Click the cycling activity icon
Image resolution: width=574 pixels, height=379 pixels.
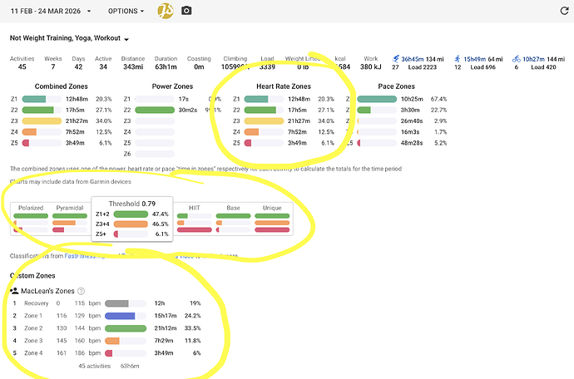tap(517, 59)
